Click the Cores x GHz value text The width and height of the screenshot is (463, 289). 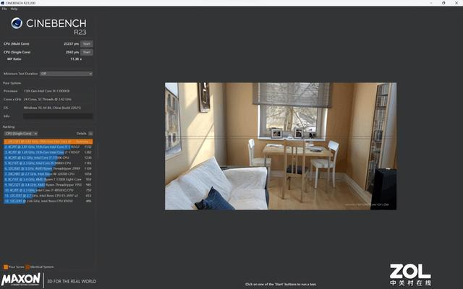click(48, 100)
